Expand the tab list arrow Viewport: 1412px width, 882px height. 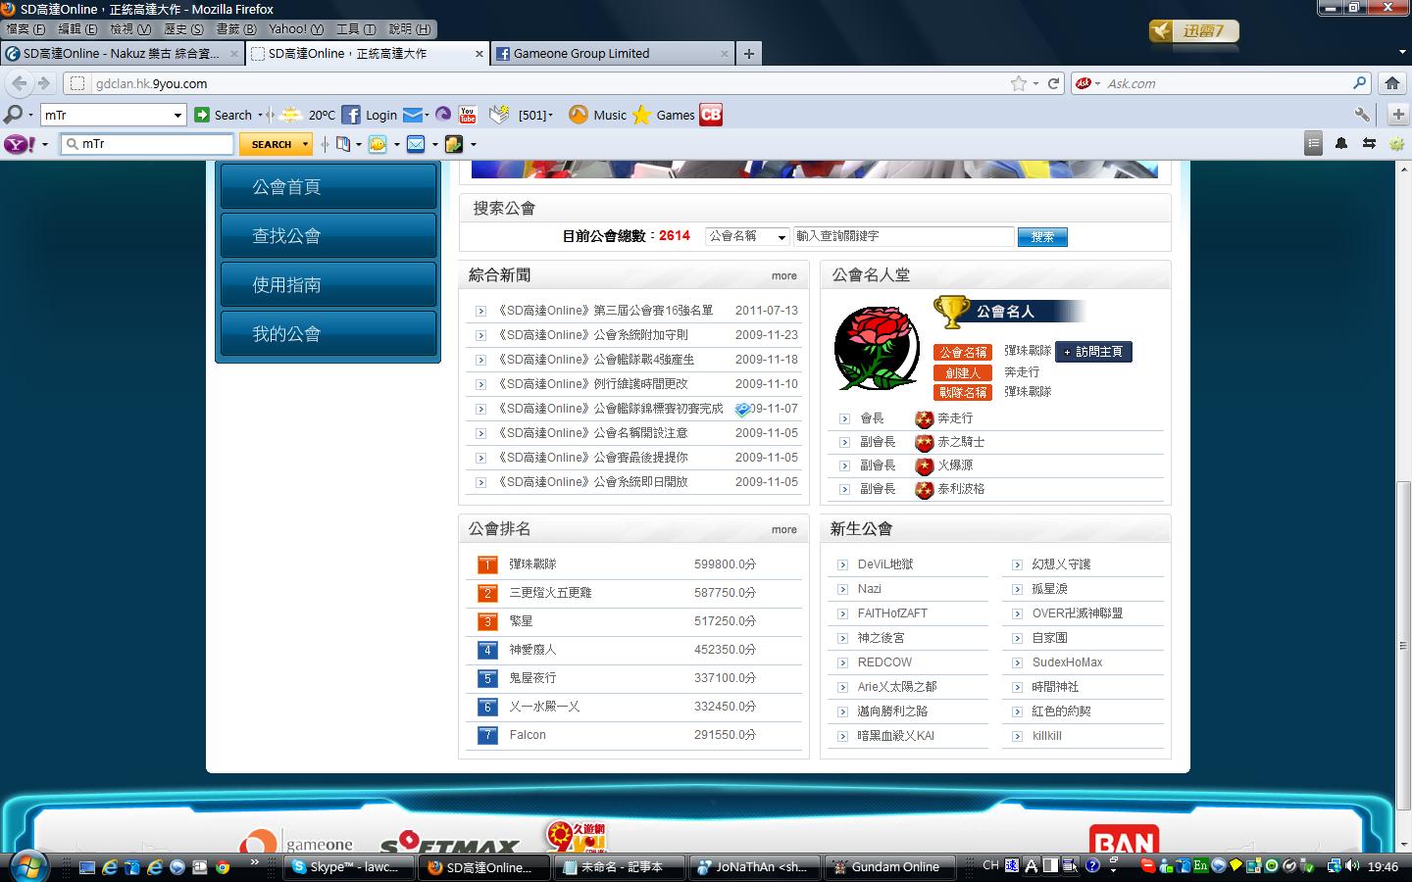click(1402, 53)
